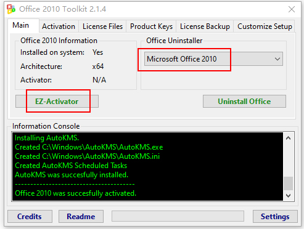The width and height of the screenshot is (304, 229).
Task: Click the 'Information Console' label
Action: pos(46,126)
